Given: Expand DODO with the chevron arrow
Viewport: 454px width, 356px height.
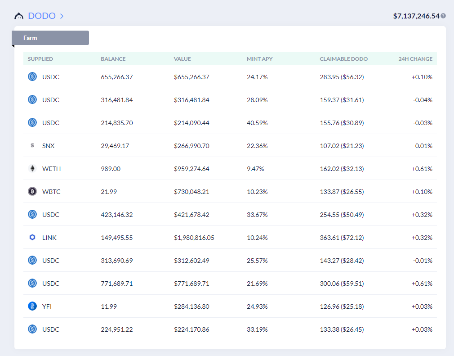Looking at the screenshot, I should click(62, 16).
